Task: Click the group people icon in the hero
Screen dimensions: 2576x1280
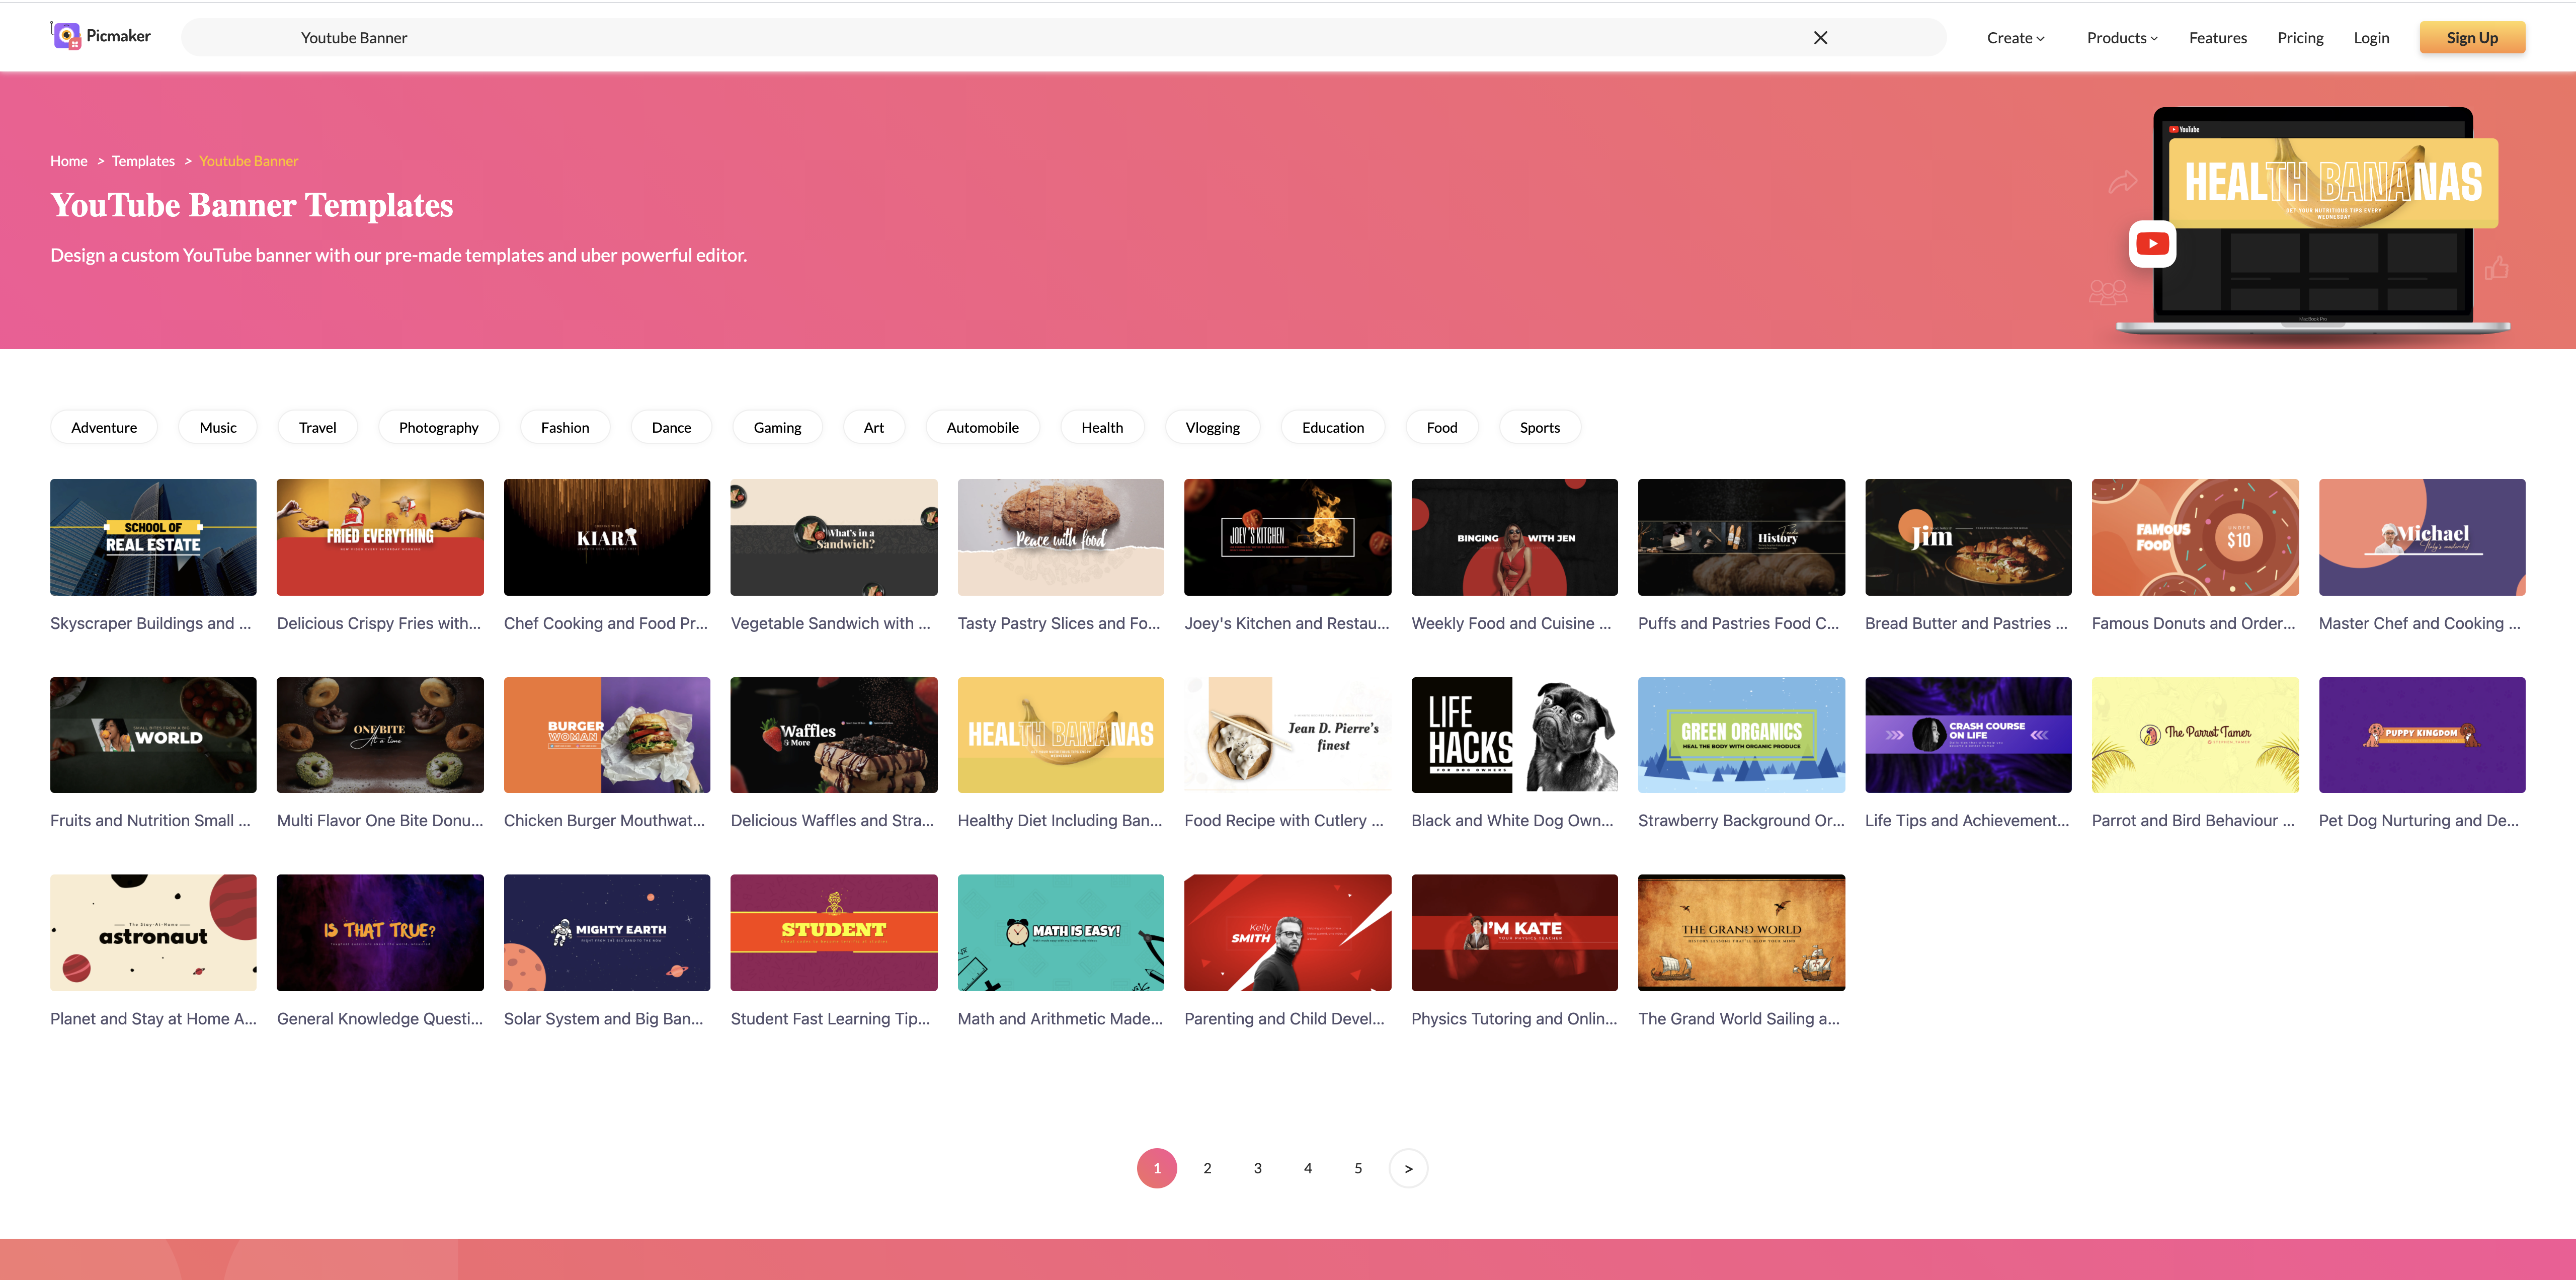Action: (2108, 292)
